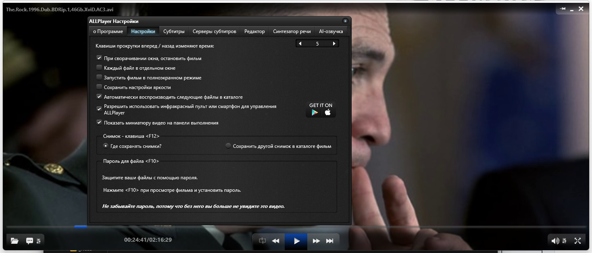Toggle infrared remote or smartphone control checkbox

99,109
